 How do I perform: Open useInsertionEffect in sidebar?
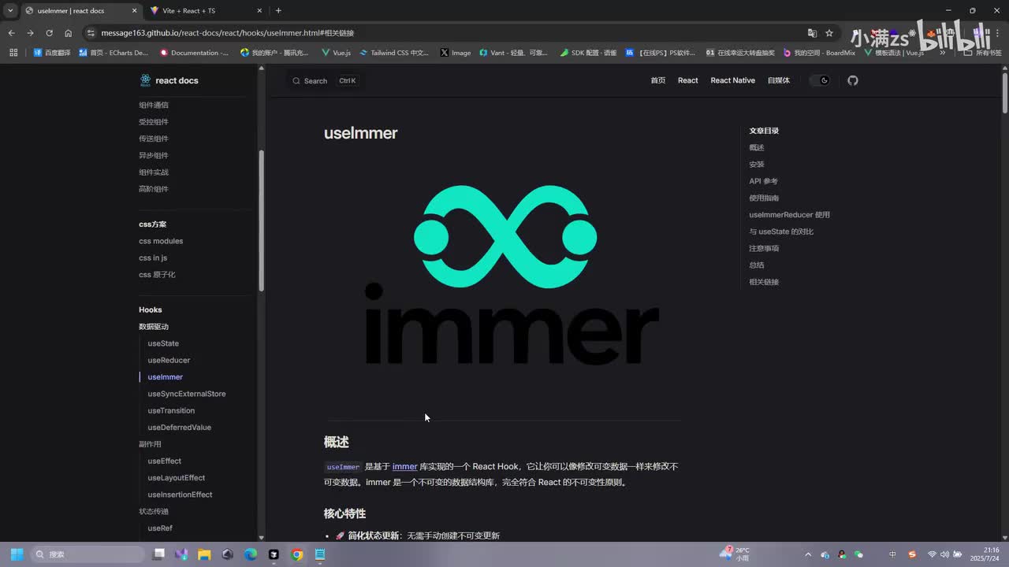coord(180,495)
